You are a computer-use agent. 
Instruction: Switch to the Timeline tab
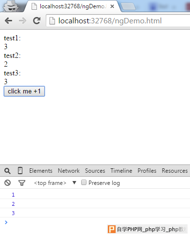(121, 171)
